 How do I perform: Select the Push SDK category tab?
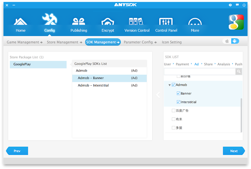238,64
